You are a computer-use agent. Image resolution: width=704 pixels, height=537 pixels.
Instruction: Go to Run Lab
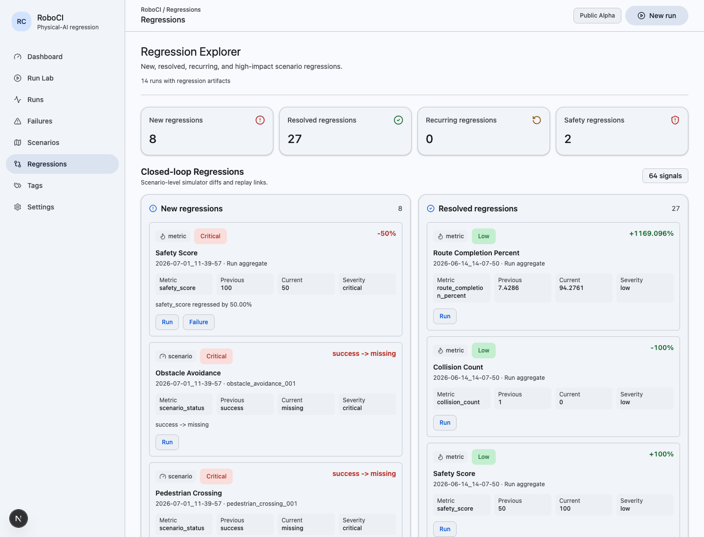coord(62,78)
